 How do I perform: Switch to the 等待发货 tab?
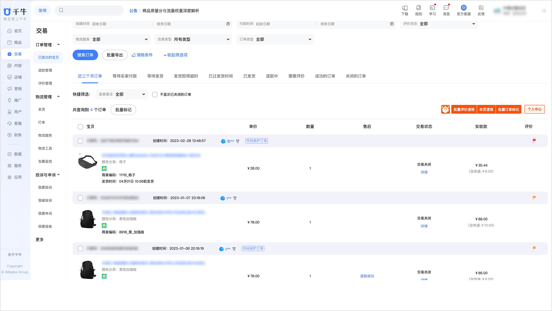click(x=155, y=76)
